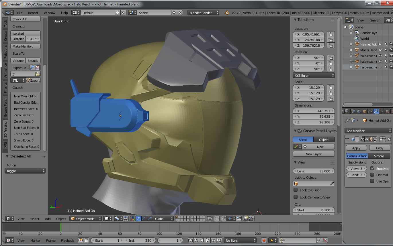The width and height of the screenshot is (393, 246).
Task: Hide Moe's Head via eye icon
Action: point(380,50)
